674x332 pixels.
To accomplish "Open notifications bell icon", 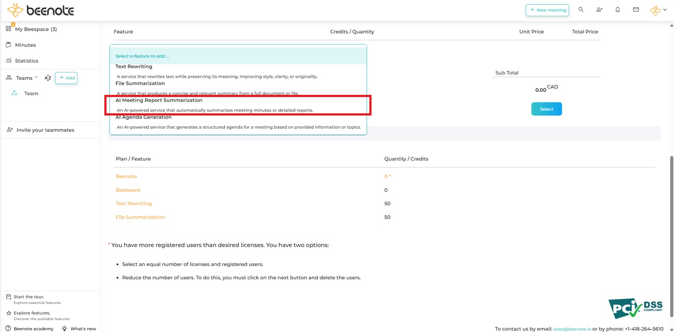I will (x=618, y=10).
